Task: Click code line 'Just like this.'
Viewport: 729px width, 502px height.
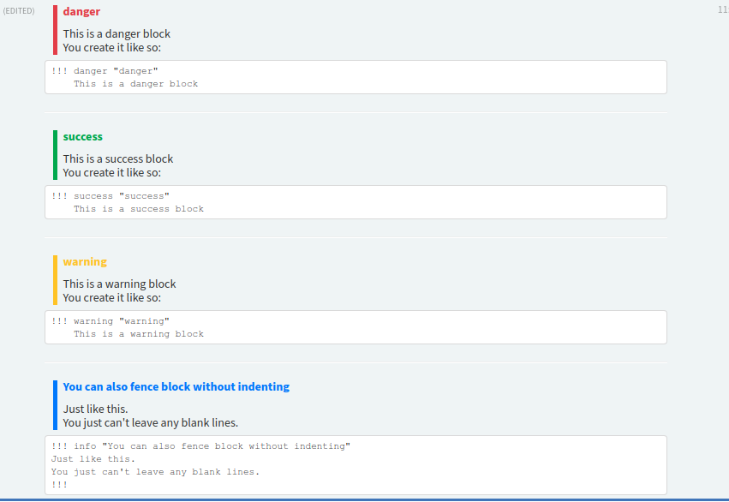Action: pyautogui.click(x=93, y=459)
